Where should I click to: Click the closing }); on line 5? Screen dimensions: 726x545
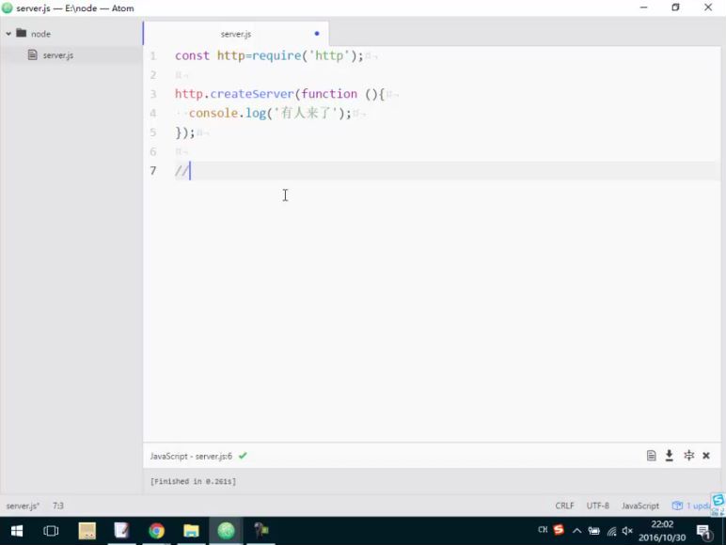pos(184,132)
